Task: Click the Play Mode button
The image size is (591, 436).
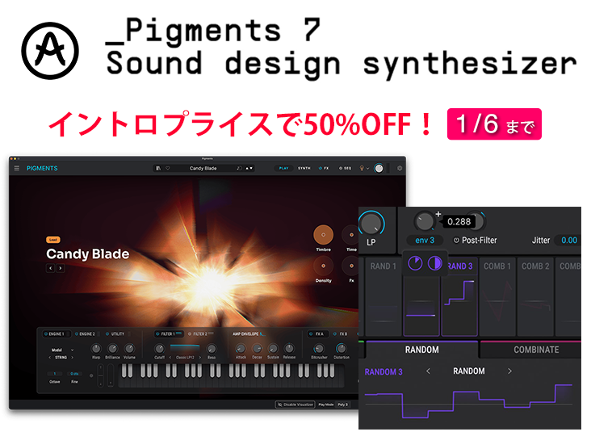Action: (325, 404)
